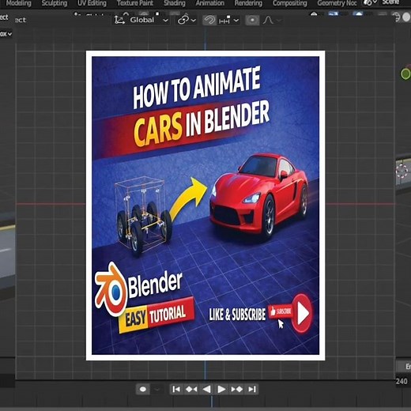The image size is (411, 411).
Task: Jump to the timeline end frame
Action: coord(252,389)
